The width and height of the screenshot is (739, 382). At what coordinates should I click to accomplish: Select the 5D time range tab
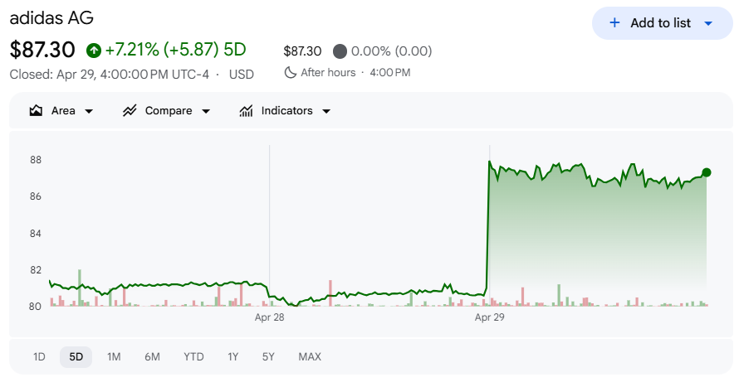pyautogui.click(x=76, y=357)
